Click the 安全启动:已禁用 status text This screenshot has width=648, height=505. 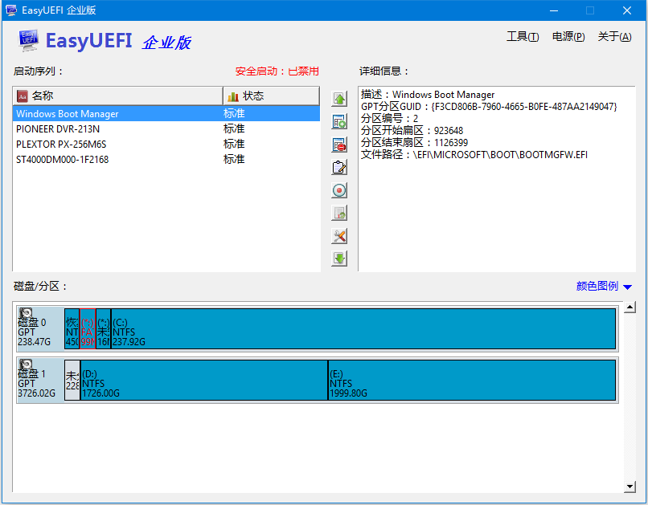coord(277,71)
